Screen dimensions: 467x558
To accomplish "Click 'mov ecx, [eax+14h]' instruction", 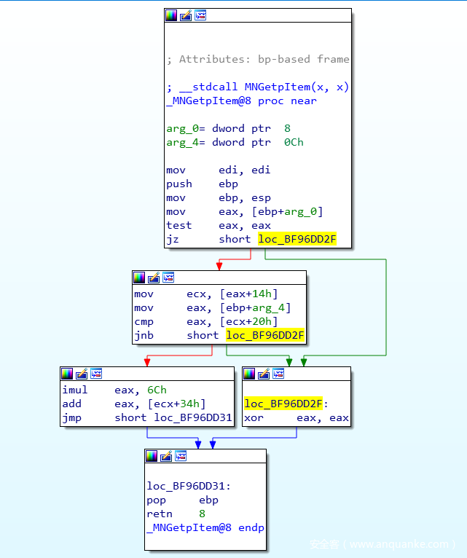I will tap(205, 294).
